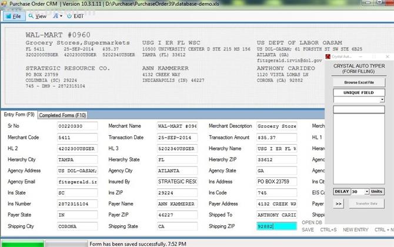
Task: Click the Hierarchy Name input field
Action: (x=276, y=149)
